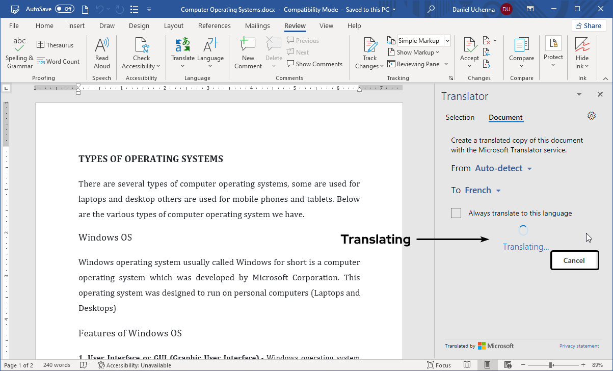The height and width of the screenshot is (371, 613).
Task: Open the Simple Markup dropdown
Action: pos(446,40)
